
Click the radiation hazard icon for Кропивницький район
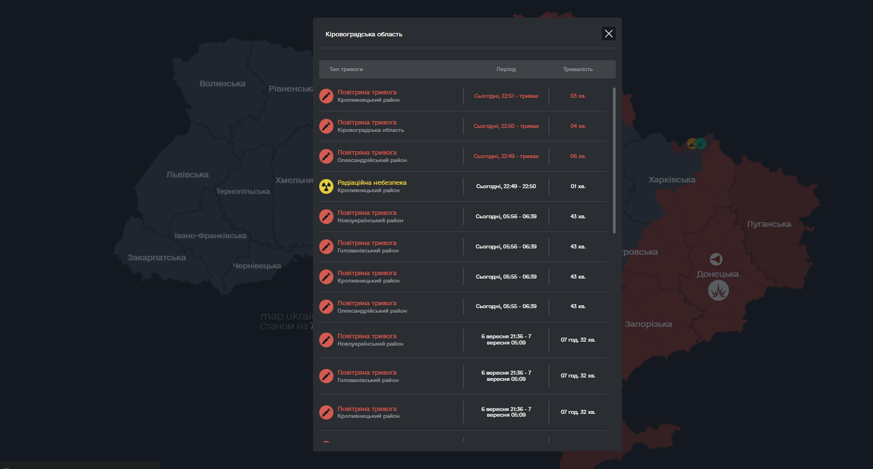[326, 186]
